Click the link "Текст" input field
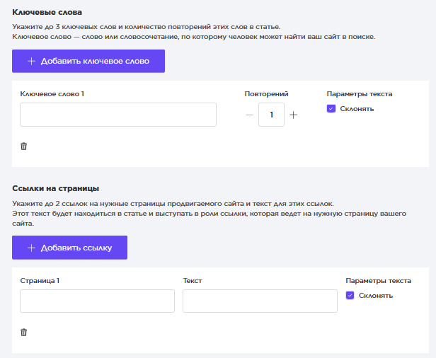 click(x=260, y=301)
